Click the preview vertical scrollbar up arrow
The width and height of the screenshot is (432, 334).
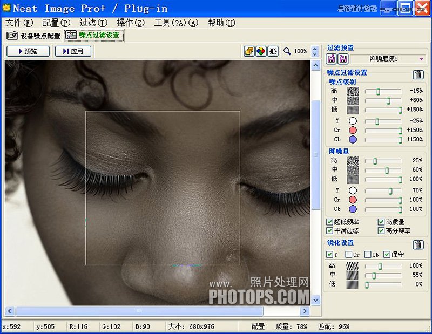[x=316, y=65]
